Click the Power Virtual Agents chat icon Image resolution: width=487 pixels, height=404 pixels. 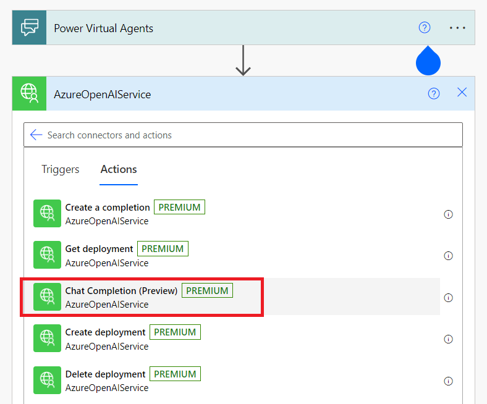tap(29, 28)
